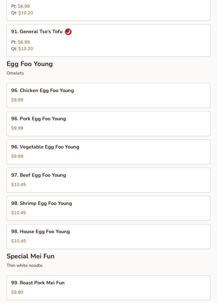Add Vegetable Egg Foo Young to order
Image resolution: width=217 pixels, height=303 pixels.
point(45,147)
